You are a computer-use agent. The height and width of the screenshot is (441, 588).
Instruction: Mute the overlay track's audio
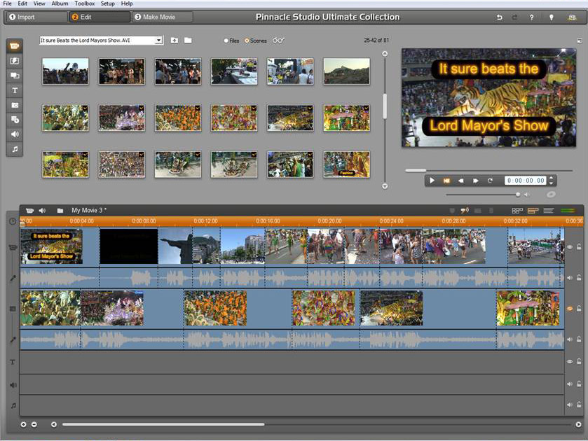click(570, 339)
